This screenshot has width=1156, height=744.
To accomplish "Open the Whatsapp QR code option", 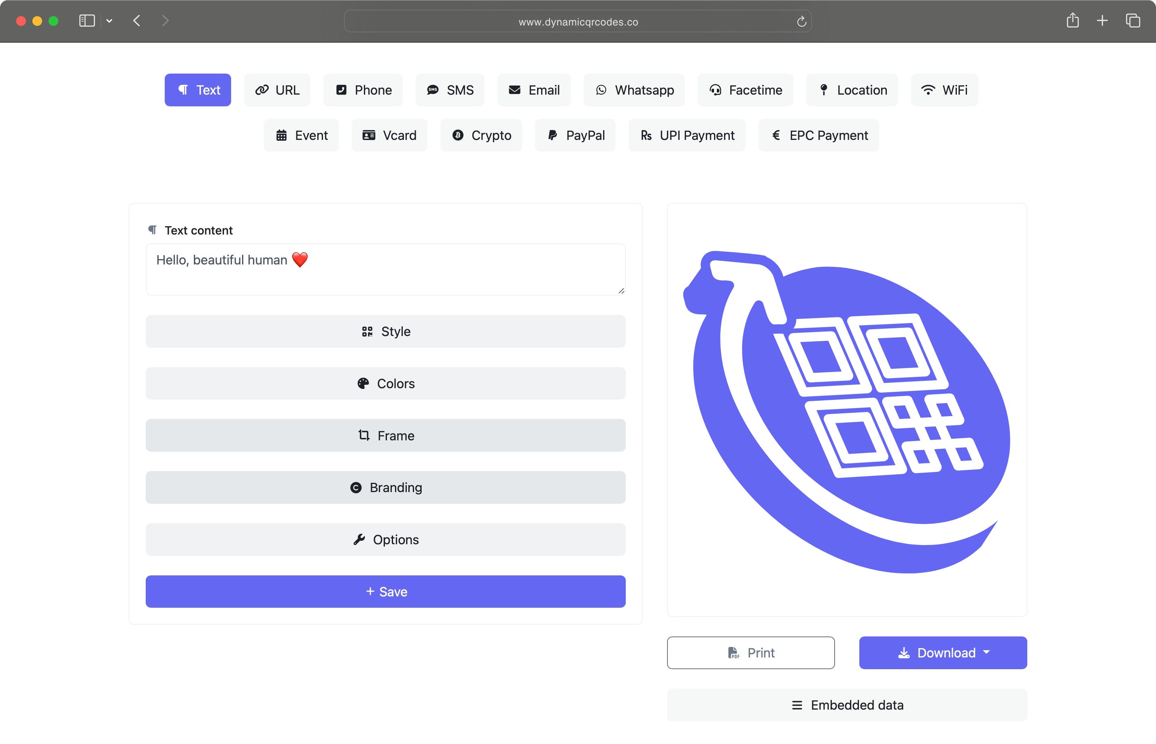I will pyautogui.click(x=634, y=90).
